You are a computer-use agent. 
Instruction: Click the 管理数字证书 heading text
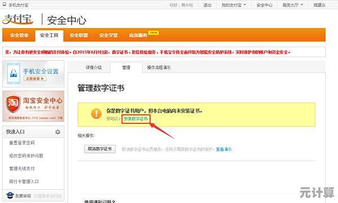pyautogui.click(x=101, y=88)
